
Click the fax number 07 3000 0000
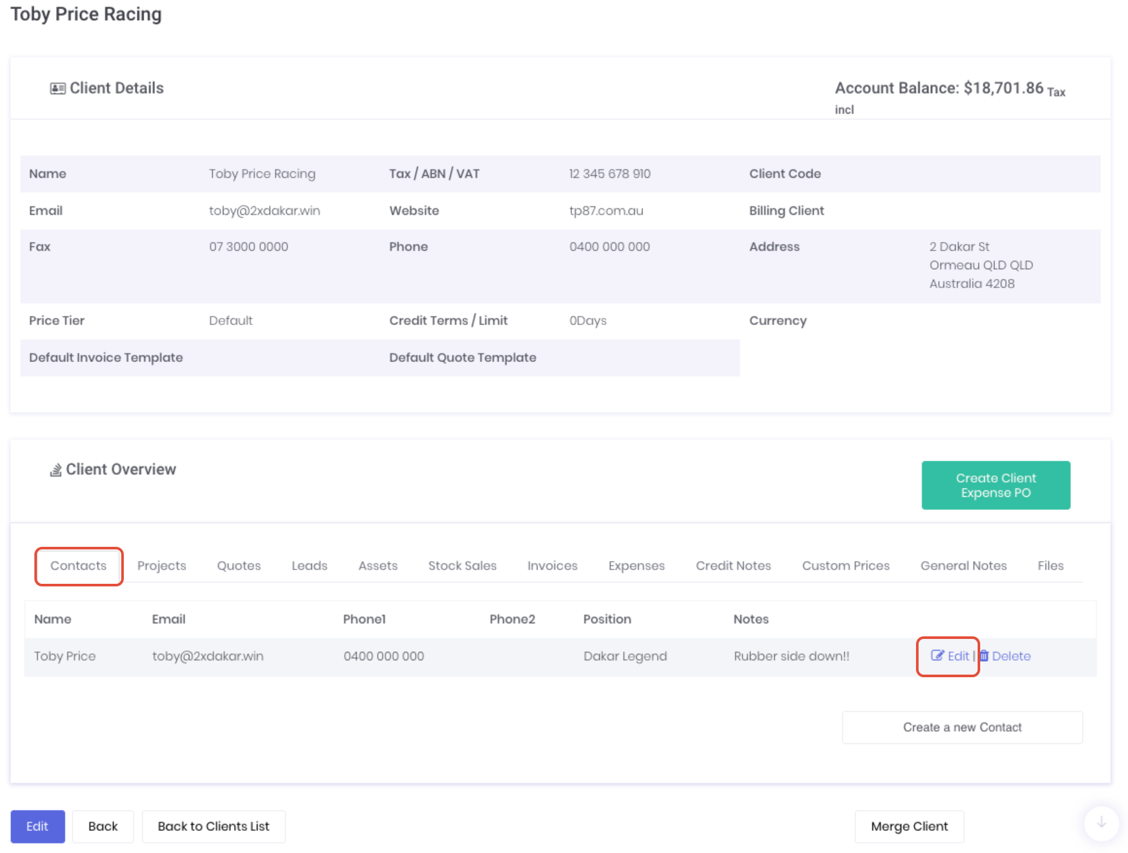click(x=248, y=246)
